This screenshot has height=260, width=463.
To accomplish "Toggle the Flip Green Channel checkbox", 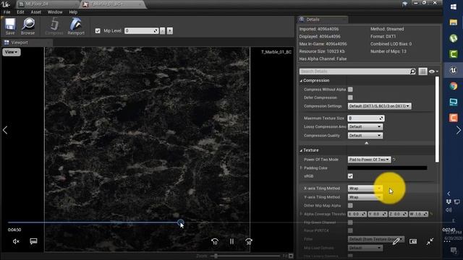I will (x=350, y=222).
